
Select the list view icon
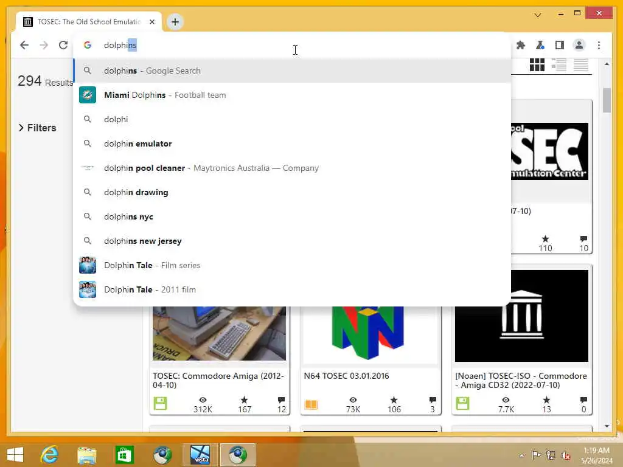point(559,64)
